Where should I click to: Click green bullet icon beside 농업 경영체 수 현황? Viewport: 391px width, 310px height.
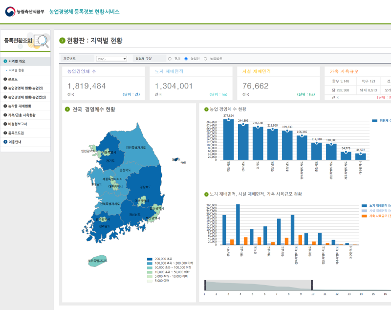click(206, 109)
